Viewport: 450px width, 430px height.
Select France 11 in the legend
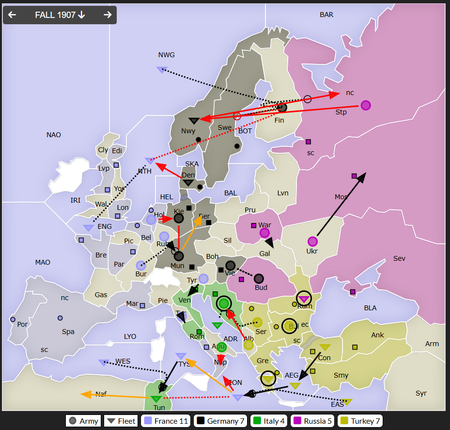tap(166, 421)
